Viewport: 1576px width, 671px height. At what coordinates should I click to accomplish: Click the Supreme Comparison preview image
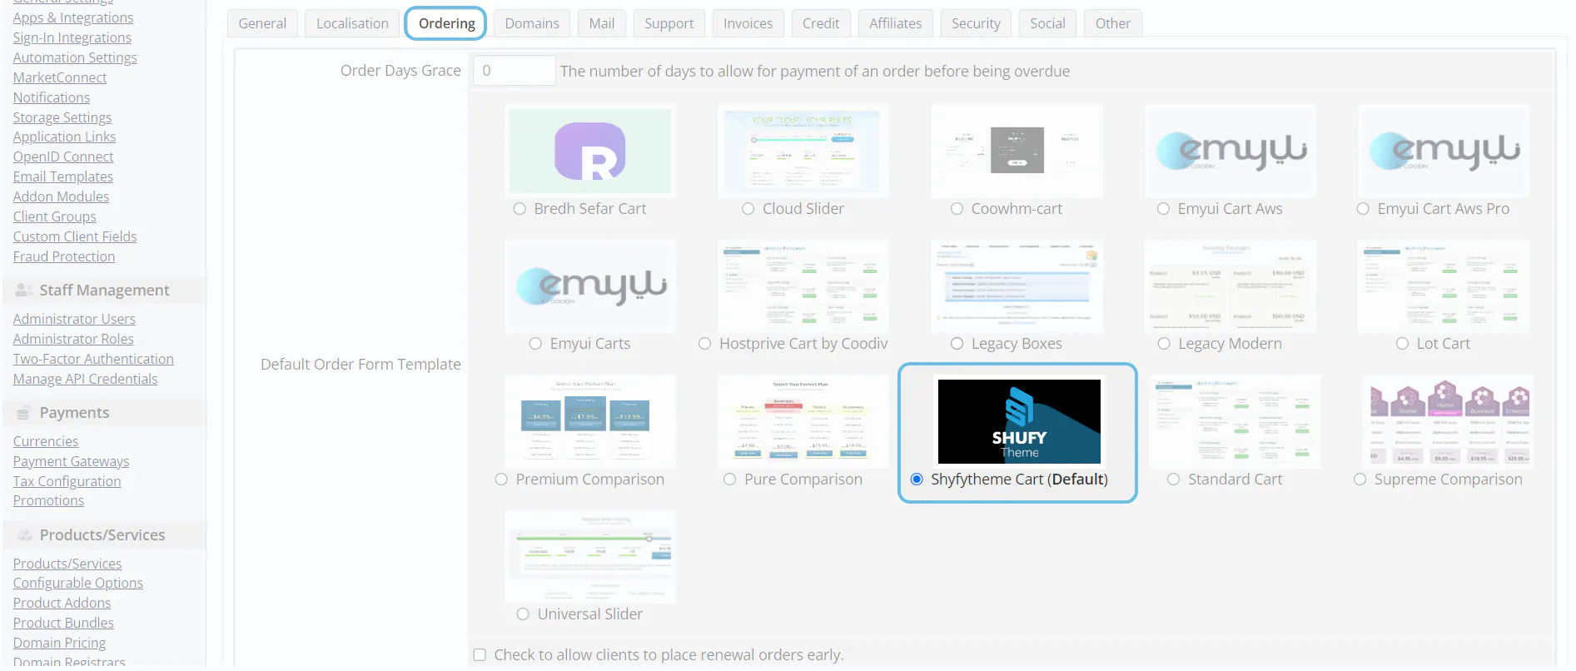point(1447,421)
